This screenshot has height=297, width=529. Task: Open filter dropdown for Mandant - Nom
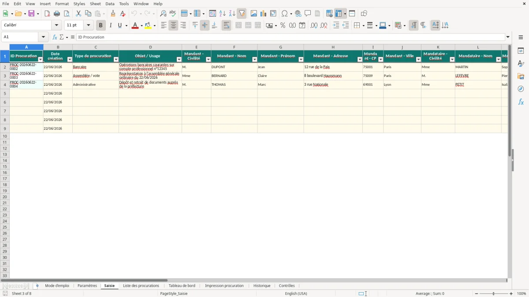255,59
